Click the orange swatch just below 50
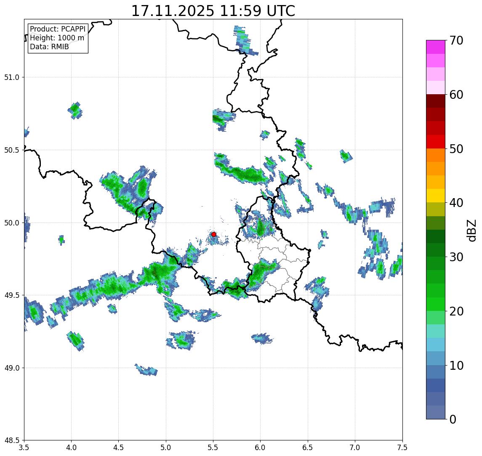Image resolution: width=482 pixels, height=456 pixels. pos(436,155)
